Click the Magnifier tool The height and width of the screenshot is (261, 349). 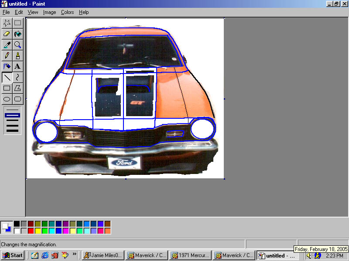point(17,45)
